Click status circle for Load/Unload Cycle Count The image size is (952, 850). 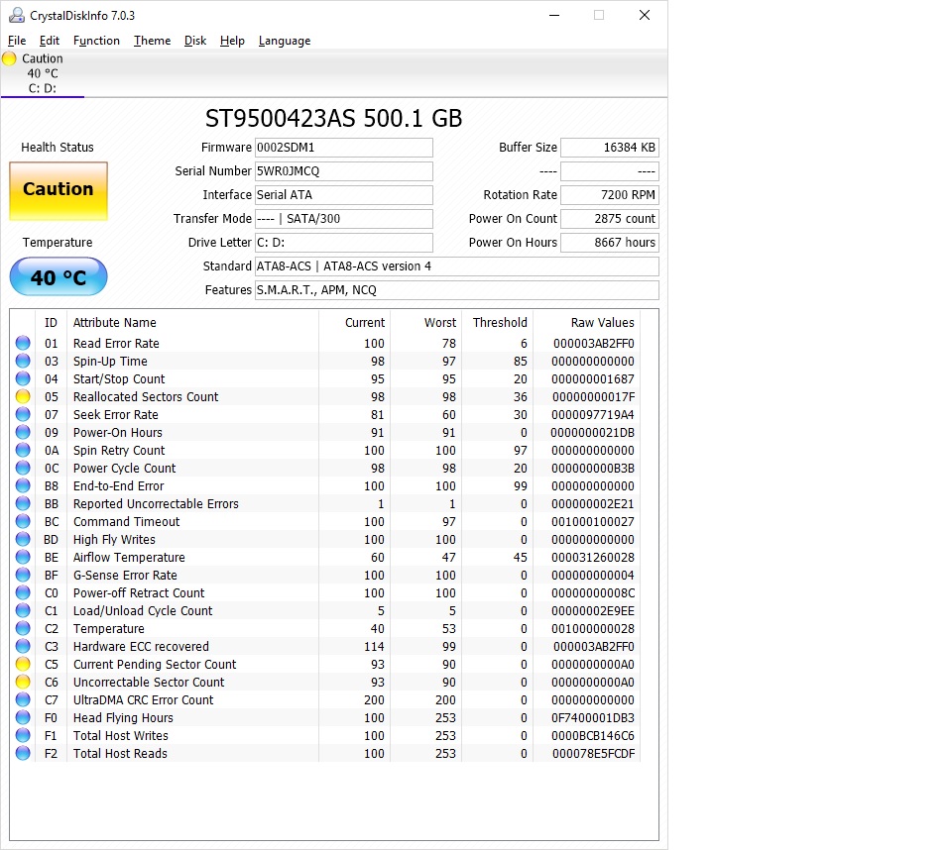click(x=23, y=610)
